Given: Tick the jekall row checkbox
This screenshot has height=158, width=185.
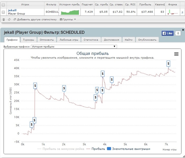Looking at the screenshot, I should (3, 12).
